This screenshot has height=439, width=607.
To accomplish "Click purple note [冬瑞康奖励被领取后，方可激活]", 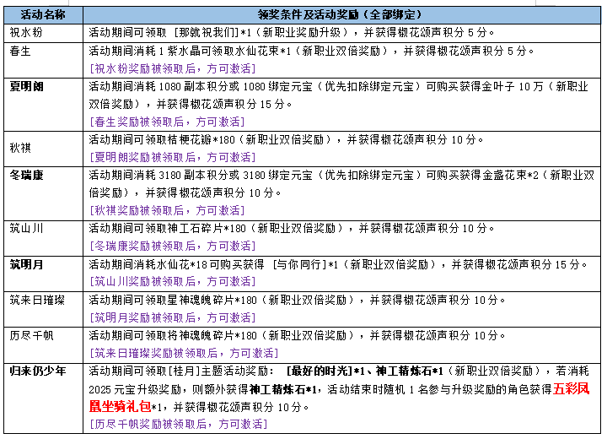I will pyautogui.click(x=173, y=246).
